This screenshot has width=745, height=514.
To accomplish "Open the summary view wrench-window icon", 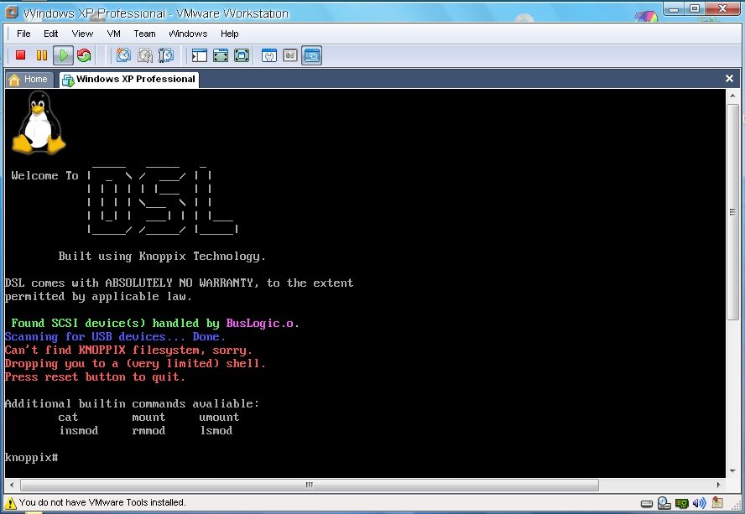I will pyautogui.click(x=269, y=55).
